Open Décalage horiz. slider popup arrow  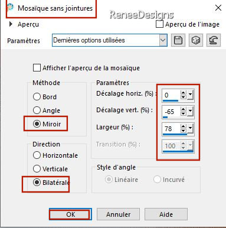[x=190, y=95]
